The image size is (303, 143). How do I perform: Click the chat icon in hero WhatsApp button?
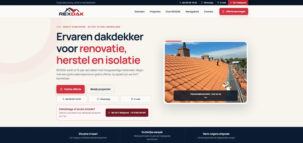[x=98, y=99]
